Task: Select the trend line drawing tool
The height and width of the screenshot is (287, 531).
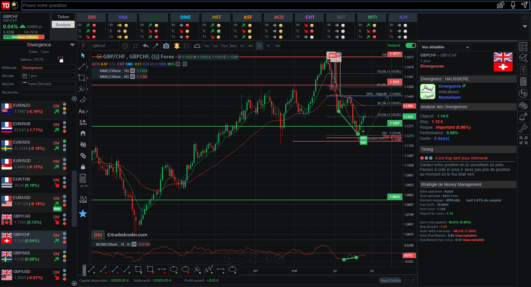Action: tap(82, 67)
